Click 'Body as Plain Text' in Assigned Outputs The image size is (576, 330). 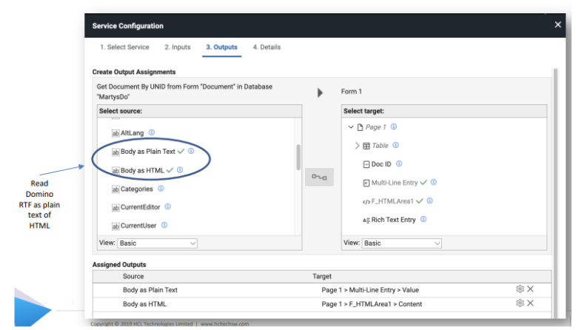[150, 289]
